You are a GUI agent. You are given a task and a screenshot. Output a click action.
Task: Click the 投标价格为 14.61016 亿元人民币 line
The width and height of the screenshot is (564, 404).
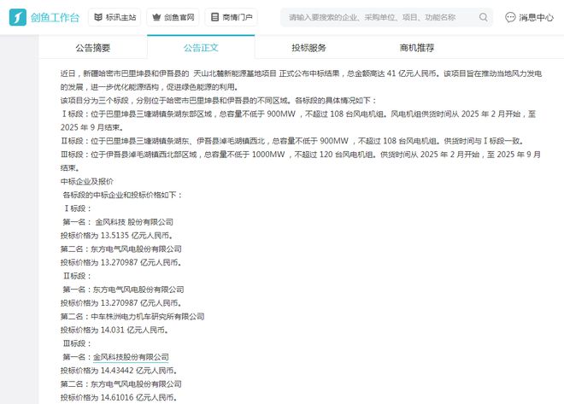[x=119, y=397]
